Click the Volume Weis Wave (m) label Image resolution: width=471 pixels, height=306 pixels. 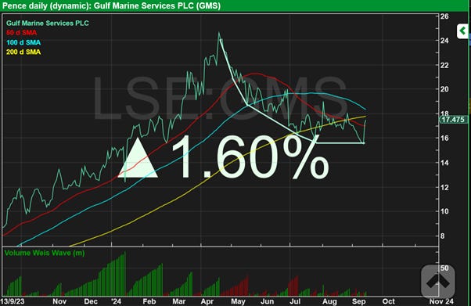pyautogui.click(x=44, y=253)
